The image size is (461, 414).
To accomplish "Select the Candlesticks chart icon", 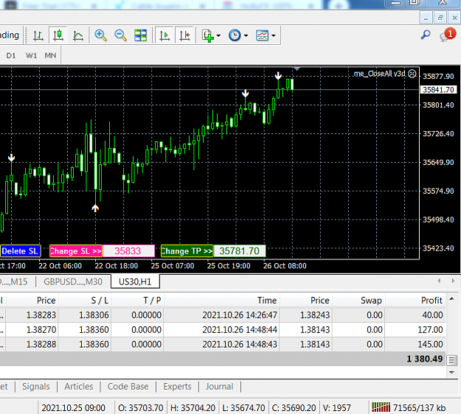I will (58, 35).
